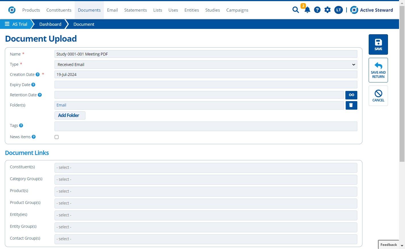Image resolution: width=405 pixels, height=249 pixels.
Task: Show help for Tags field
Action: (21, 125)
